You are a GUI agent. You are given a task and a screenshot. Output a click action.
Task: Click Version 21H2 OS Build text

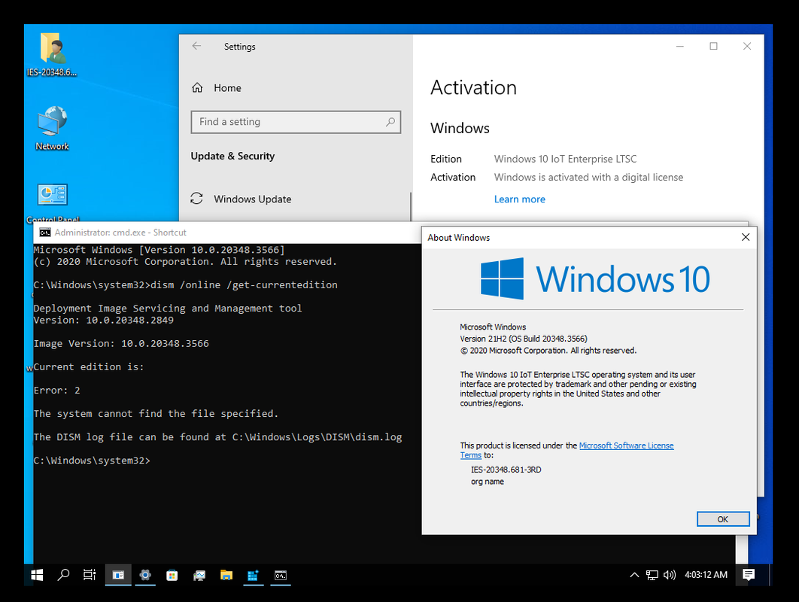click(524, 339)
